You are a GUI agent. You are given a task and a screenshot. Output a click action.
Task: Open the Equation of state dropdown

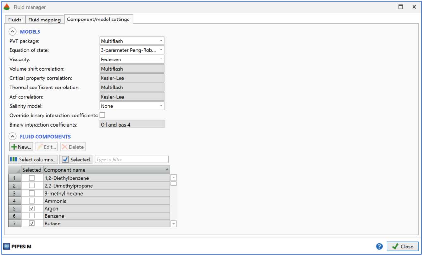132,50
